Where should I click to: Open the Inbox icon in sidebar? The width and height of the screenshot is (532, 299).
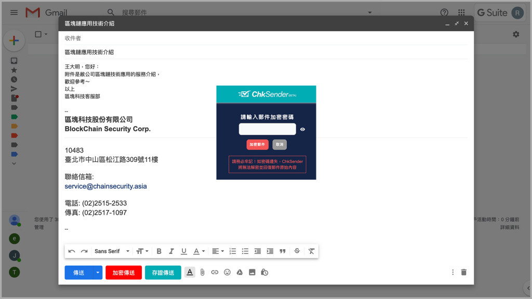(x=14, y=61)
